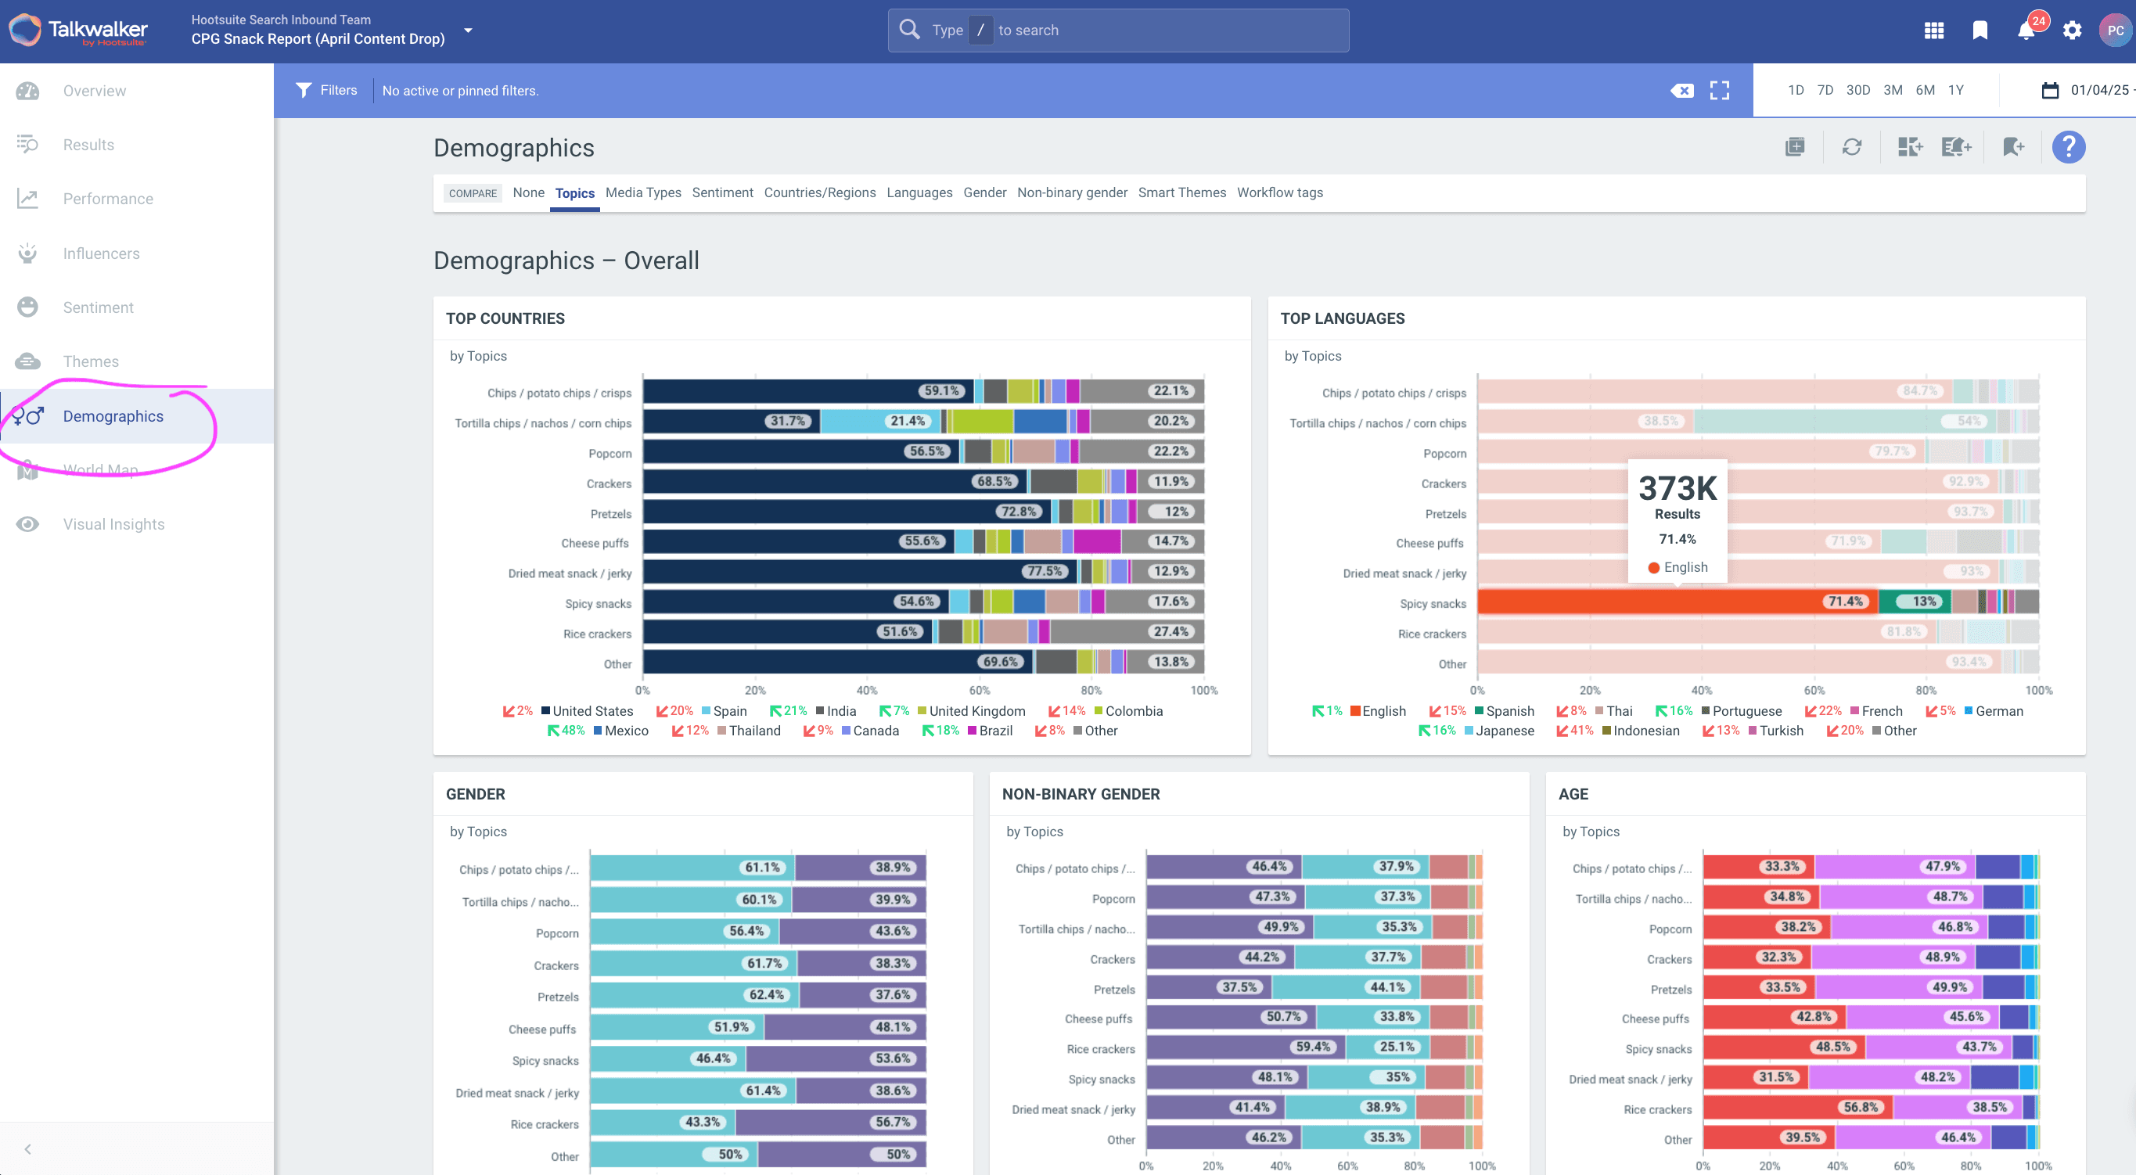Viewport: 2136px width, 1175px height.
Task: Click the bookmark icon in header
Action: (1980, 31)
